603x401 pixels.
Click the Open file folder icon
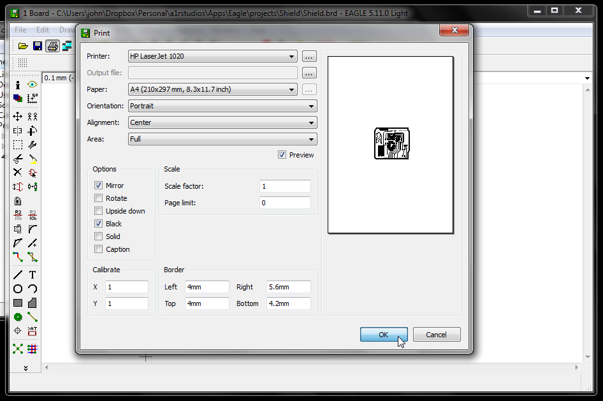[x=23, y=46]
